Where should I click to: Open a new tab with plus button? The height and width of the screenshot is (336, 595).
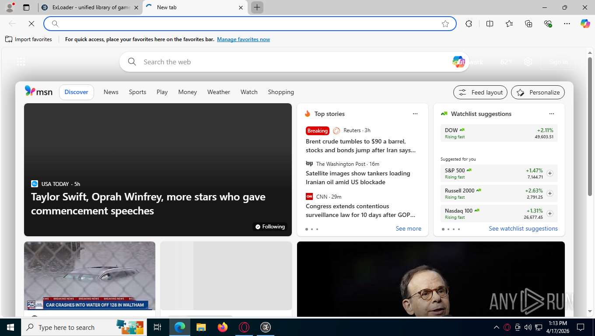click(257, 7)
